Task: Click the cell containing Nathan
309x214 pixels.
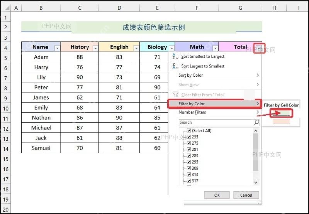Action: tap(41, 118)
